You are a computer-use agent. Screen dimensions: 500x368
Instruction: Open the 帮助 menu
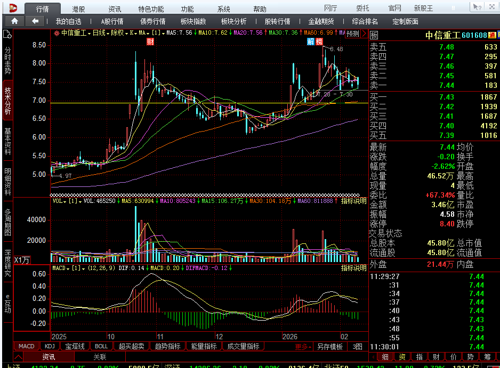(260, 9)
